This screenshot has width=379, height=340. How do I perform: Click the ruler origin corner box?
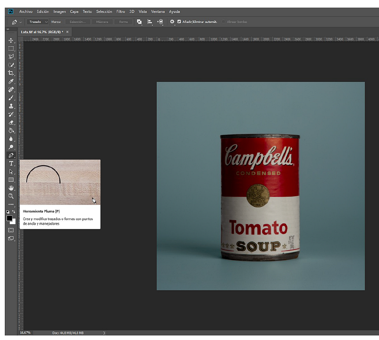coord(21,39)
